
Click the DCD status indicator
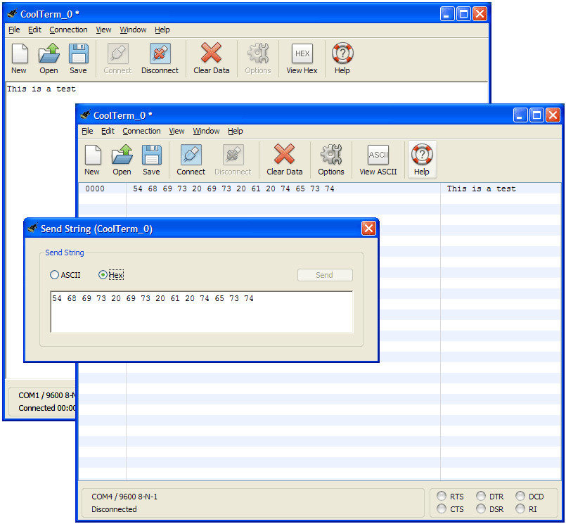[x=520, y=496]
